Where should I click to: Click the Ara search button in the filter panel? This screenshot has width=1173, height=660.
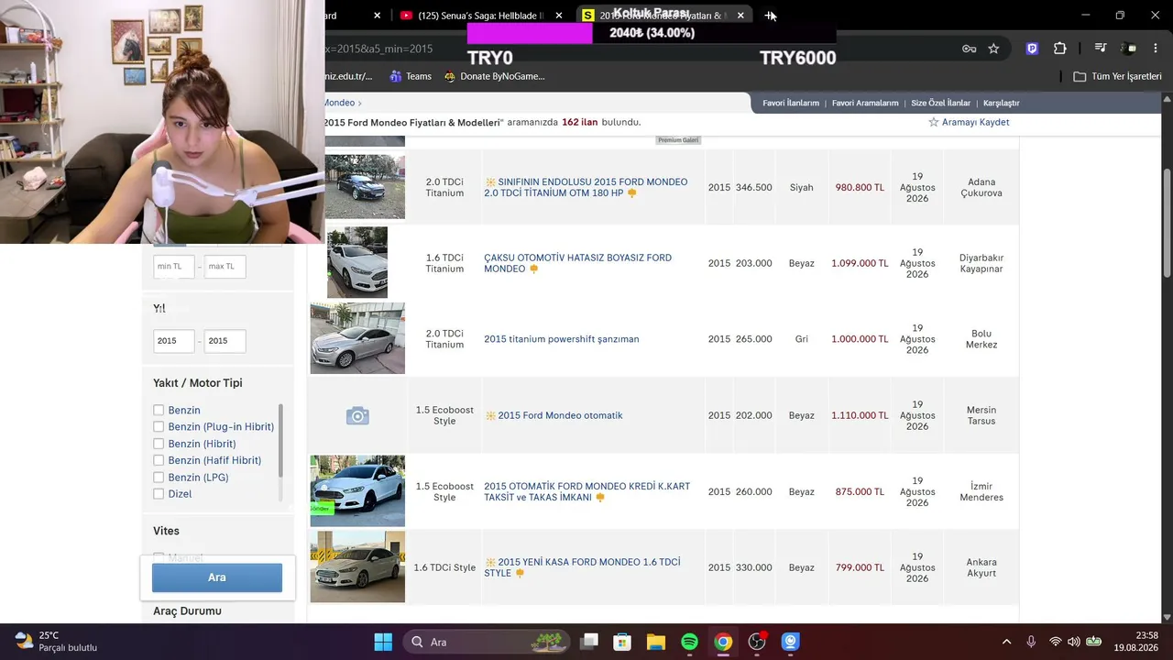coord(217,577)
